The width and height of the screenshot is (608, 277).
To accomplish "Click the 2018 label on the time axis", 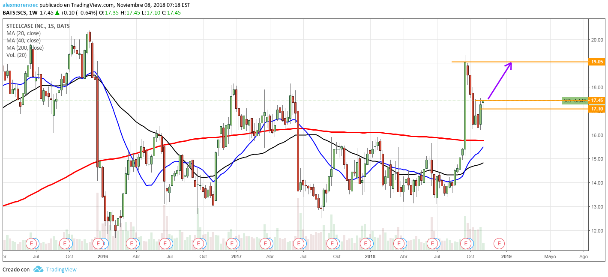I will coord(370,257).
